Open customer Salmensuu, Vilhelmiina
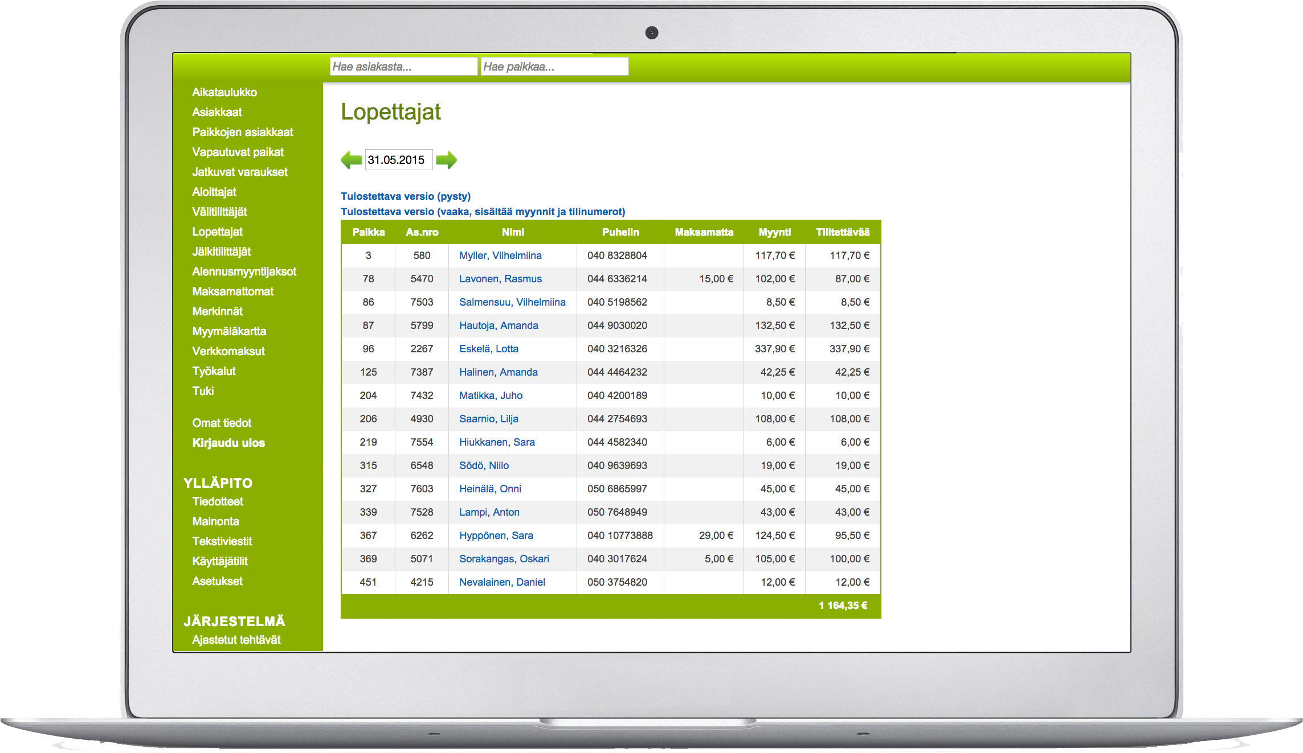 click(512, 302)
